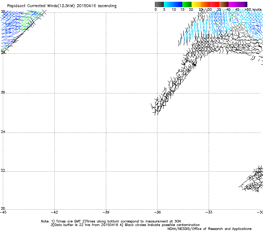Pick the orange 25-30 knots legend segment
This screenshot has height=231, width=263.
pyautogui.click(x=205, y=4)
